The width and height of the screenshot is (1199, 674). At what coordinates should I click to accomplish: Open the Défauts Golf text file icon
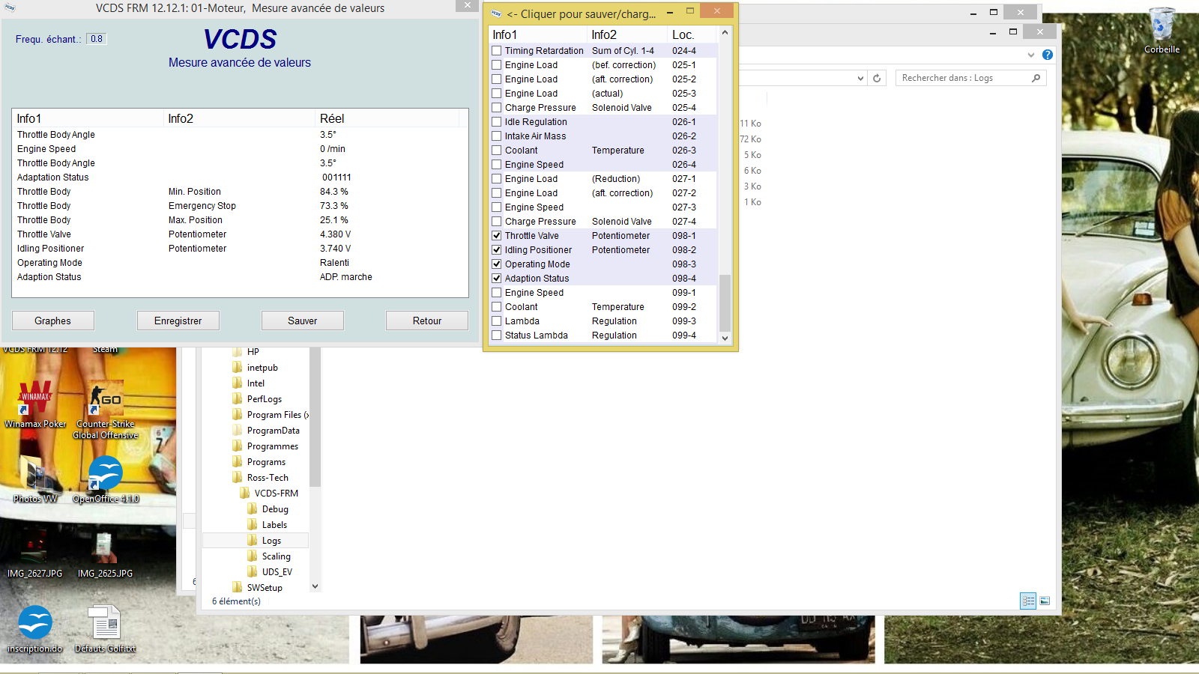tap(105, 623)
